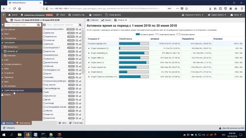Screen dimensions: 246x138
Task: Open the Меню dropdown
Action: click(x=236, y=15)
